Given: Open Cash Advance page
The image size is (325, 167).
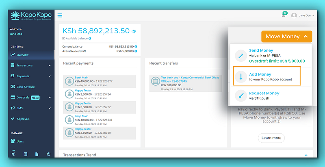Looking at the screenshot, I should (26, 87).
